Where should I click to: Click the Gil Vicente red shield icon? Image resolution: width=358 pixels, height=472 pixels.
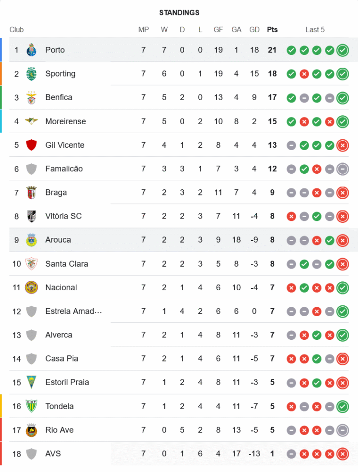(32, 145)
